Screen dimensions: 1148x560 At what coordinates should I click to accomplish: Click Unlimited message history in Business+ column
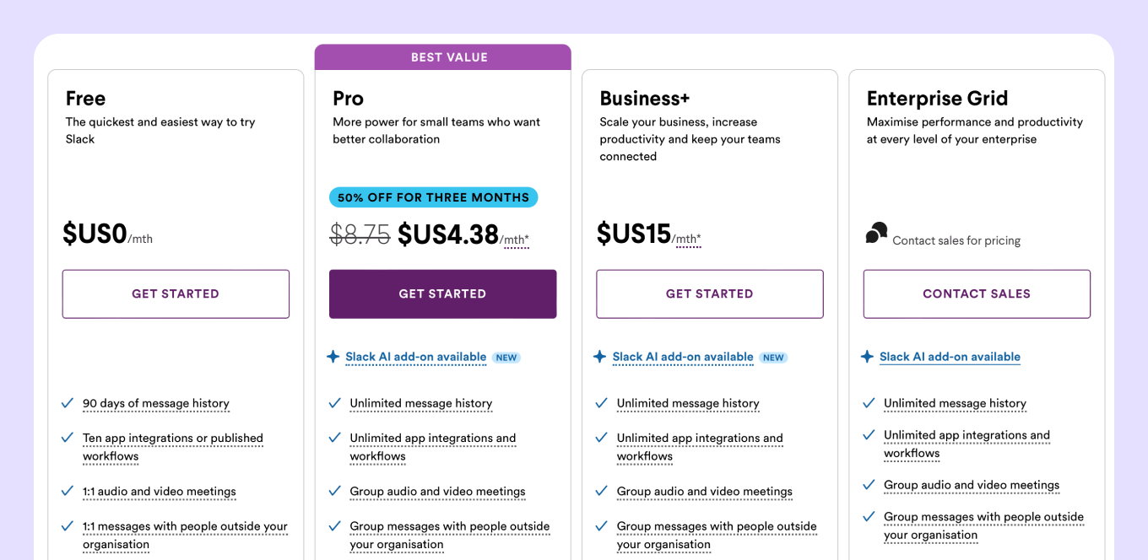coord(688,403)
